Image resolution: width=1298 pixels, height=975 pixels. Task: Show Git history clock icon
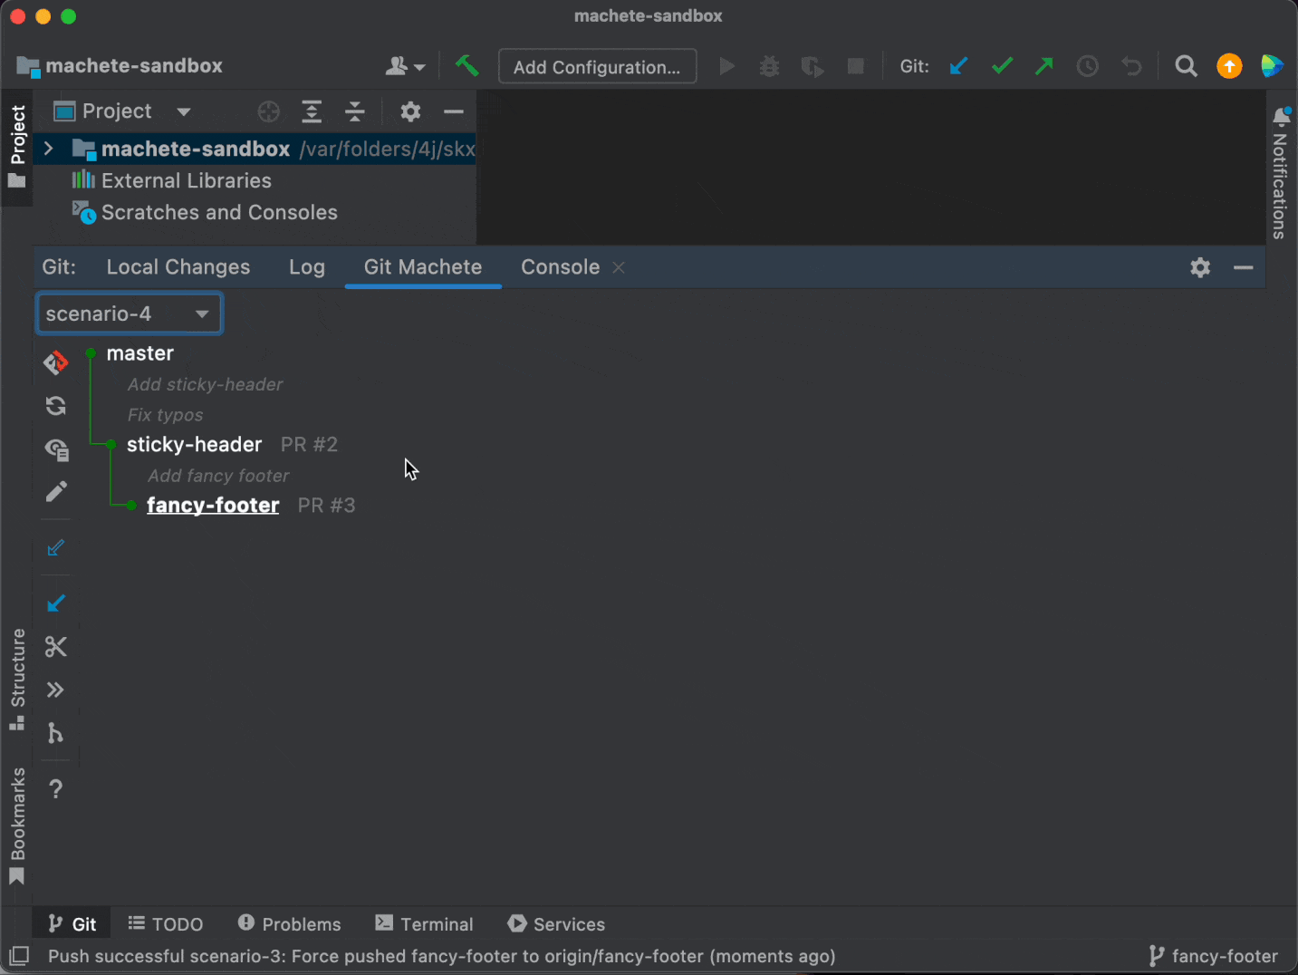coord(1088,66)
